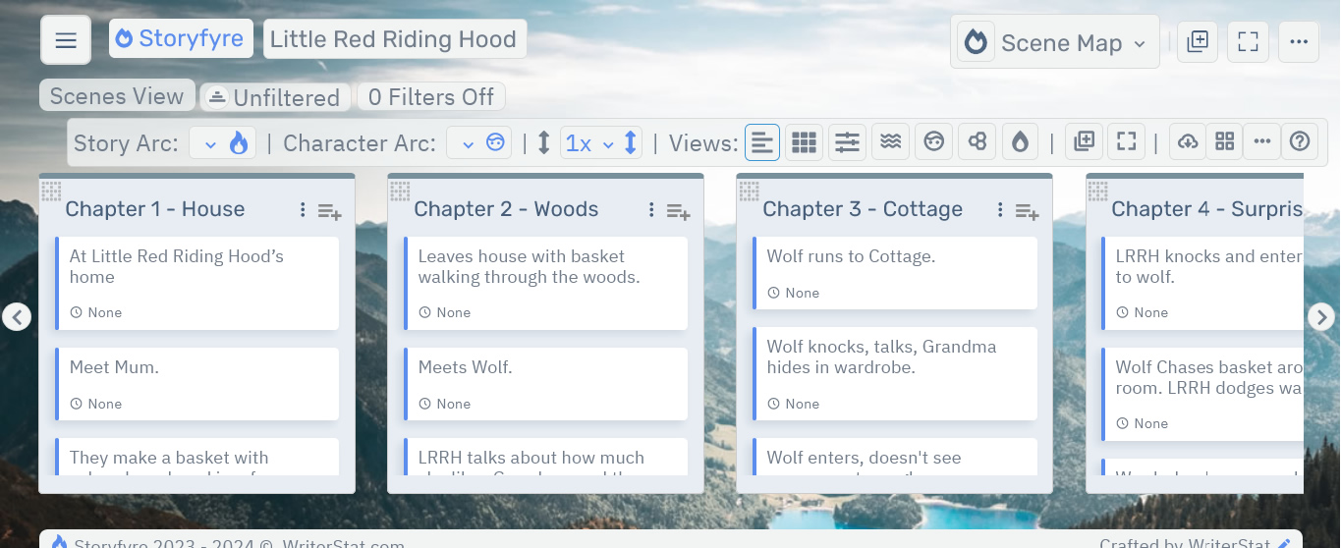Click the 0 Filters Off button
Screen dimensions: 1341x548
coord(431,97)
